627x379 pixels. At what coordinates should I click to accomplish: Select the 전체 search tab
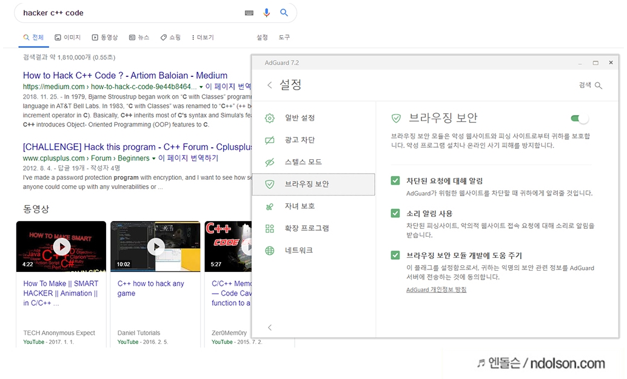33,37
